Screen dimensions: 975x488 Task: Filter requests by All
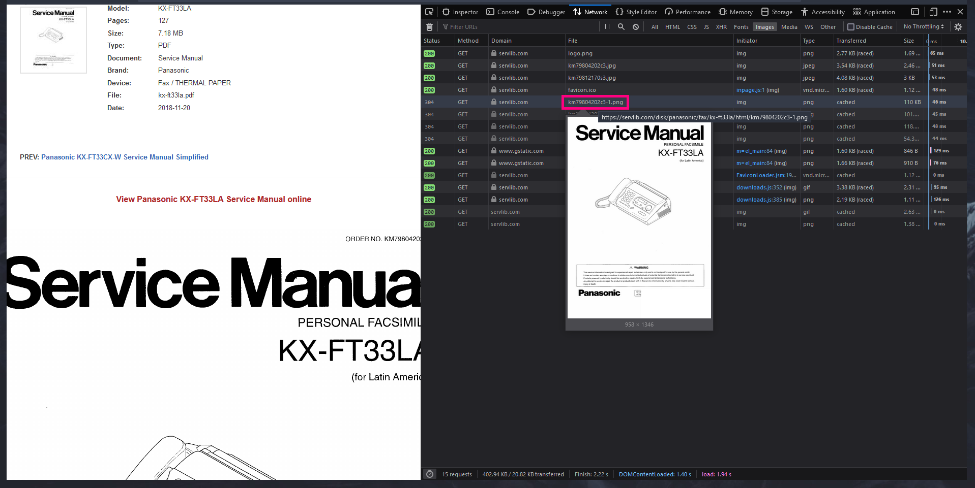click(655, 27)
